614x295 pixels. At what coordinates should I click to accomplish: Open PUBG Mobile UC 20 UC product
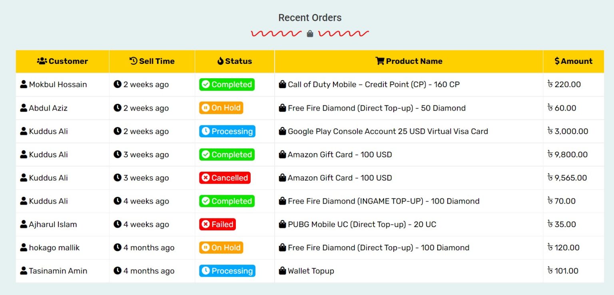tap(362, 224)
